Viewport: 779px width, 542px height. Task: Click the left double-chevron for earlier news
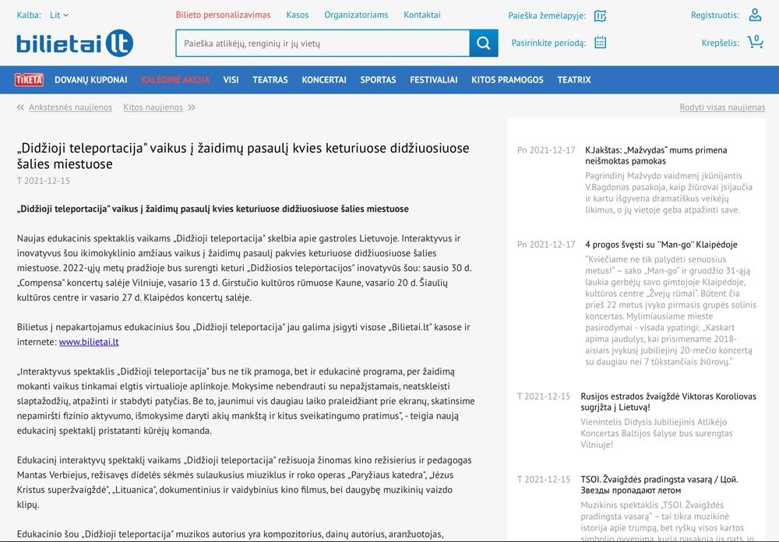coord(20,107)
